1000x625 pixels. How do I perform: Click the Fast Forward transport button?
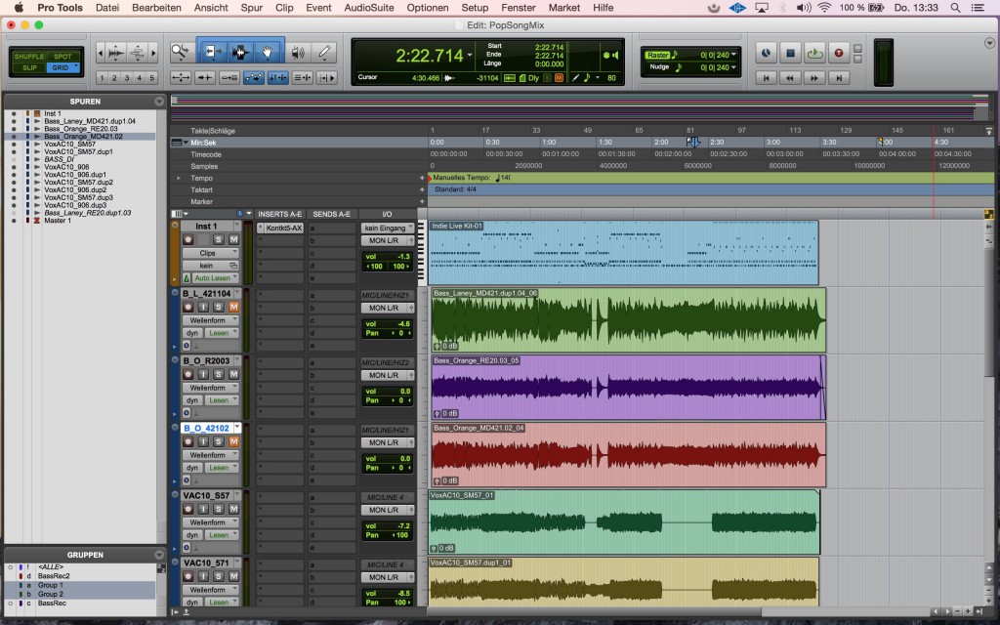[814, 78]
